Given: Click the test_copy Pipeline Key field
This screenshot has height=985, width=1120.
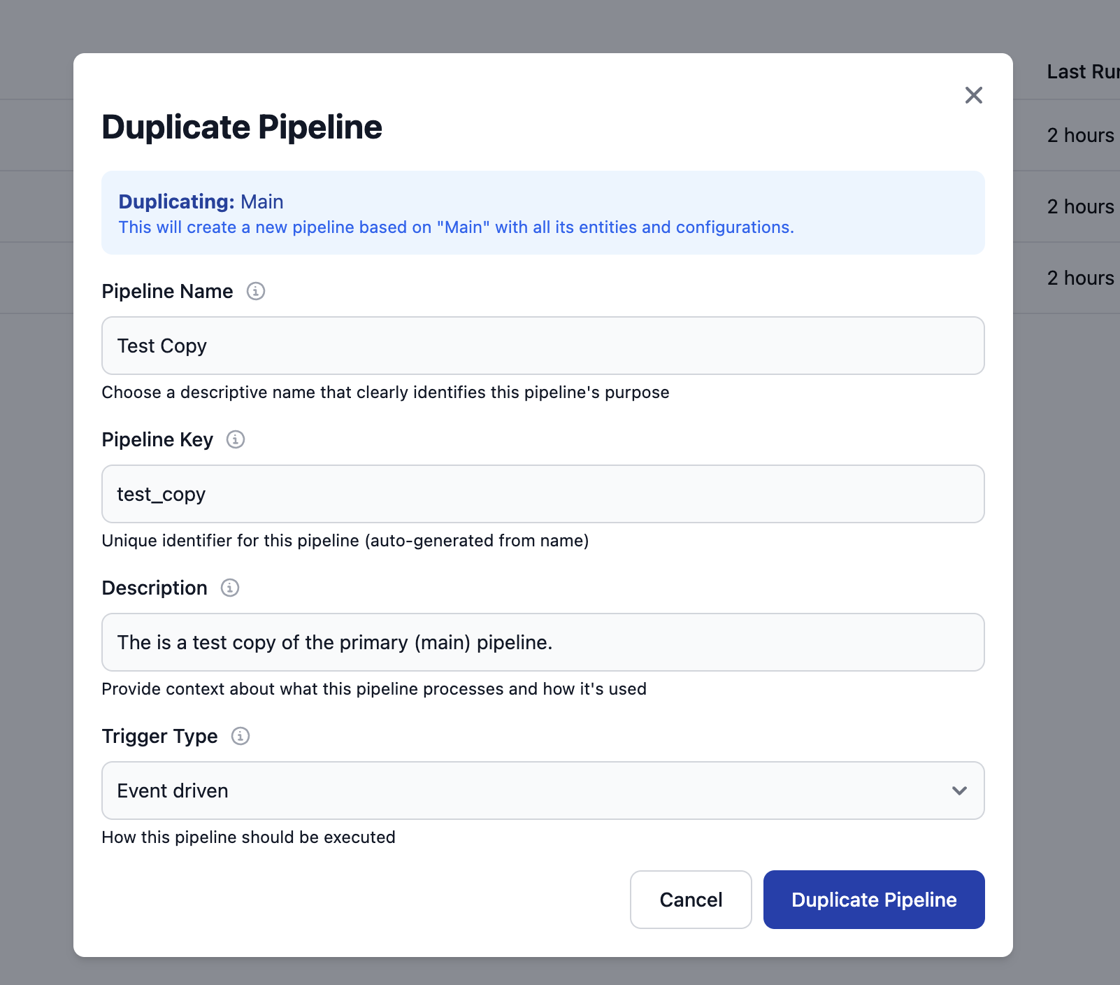Looking at the screenshot, I should (543, 494).
